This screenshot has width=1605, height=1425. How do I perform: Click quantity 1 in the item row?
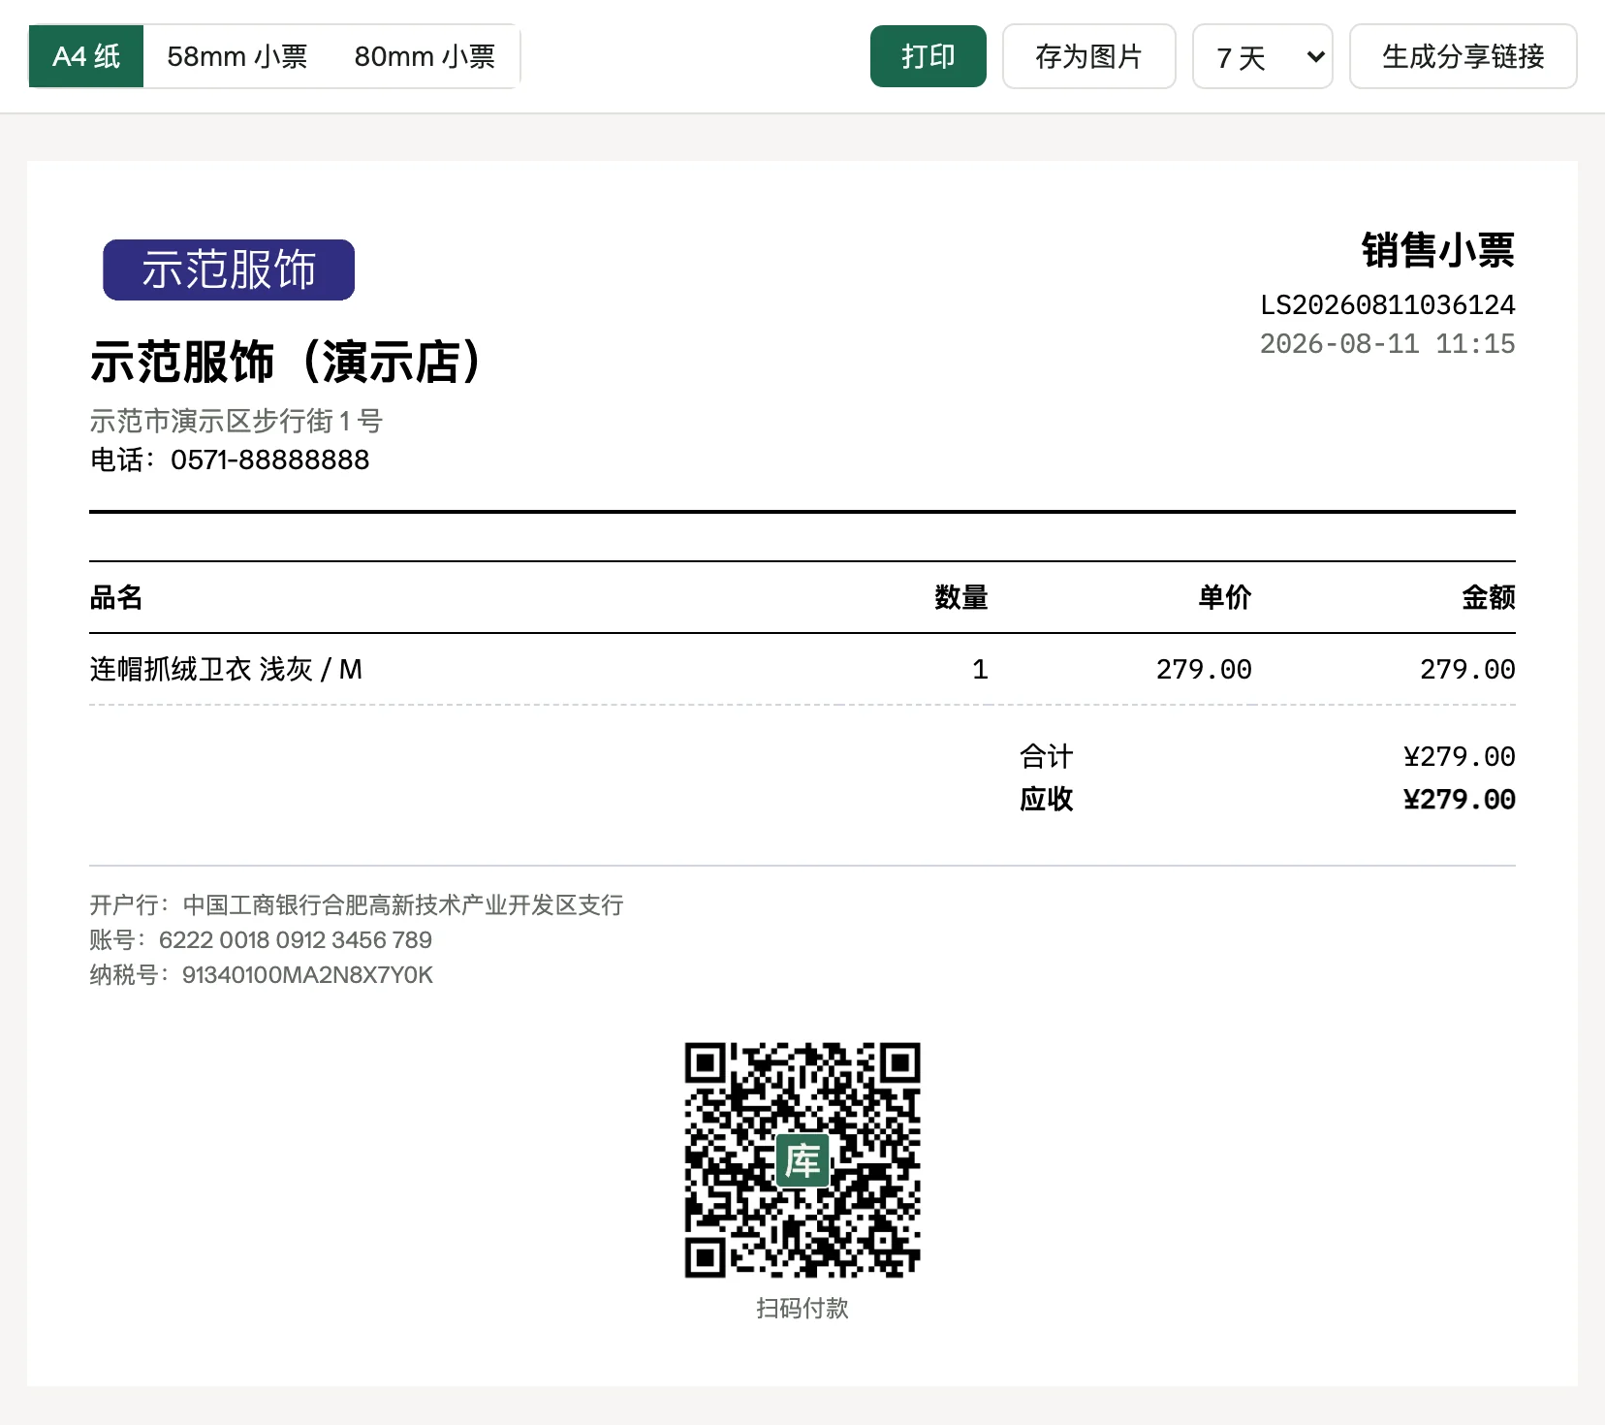(980, 670)
